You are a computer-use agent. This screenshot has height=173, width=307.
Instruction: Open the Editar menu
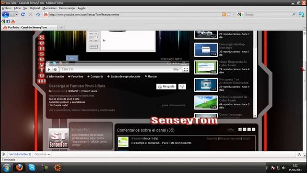click(17, 8)
